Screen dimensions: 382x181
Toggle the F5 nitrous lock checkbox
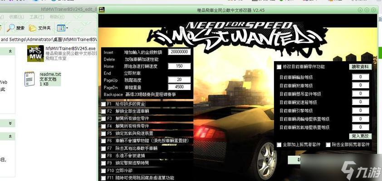[x=103, y=133]
